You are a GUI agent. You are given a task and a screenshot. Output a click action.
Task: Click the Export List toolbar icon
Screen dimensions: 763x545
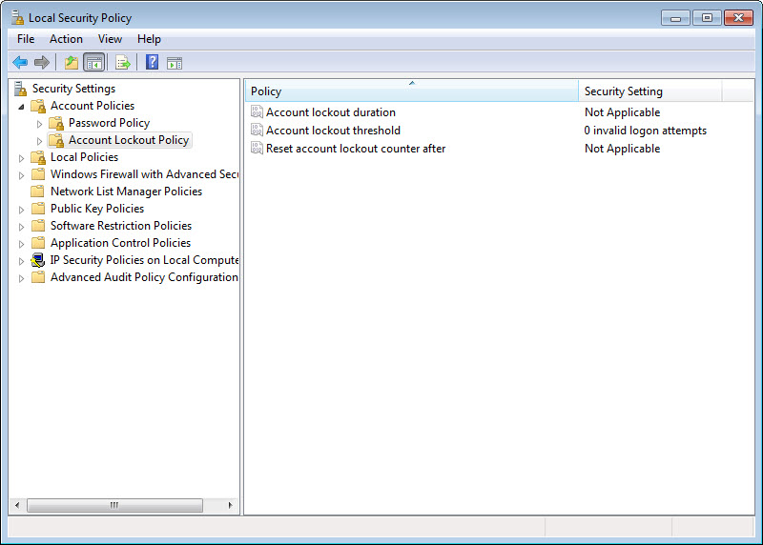[122, 63]
